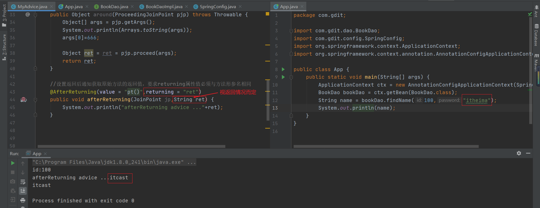Click the findName method call
The image size is (540, 208).
coord(398,100)
